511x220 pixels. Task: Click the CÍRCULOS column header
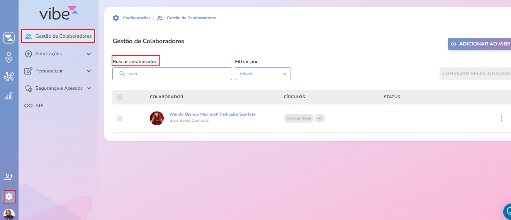[x=294, y=97]
